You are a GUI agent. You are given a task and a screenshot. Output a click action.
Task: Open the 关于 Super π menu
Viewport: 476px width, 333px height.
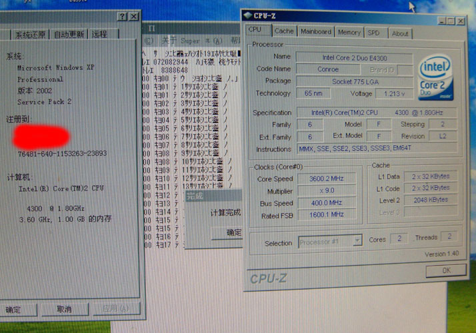pos(191,41)
